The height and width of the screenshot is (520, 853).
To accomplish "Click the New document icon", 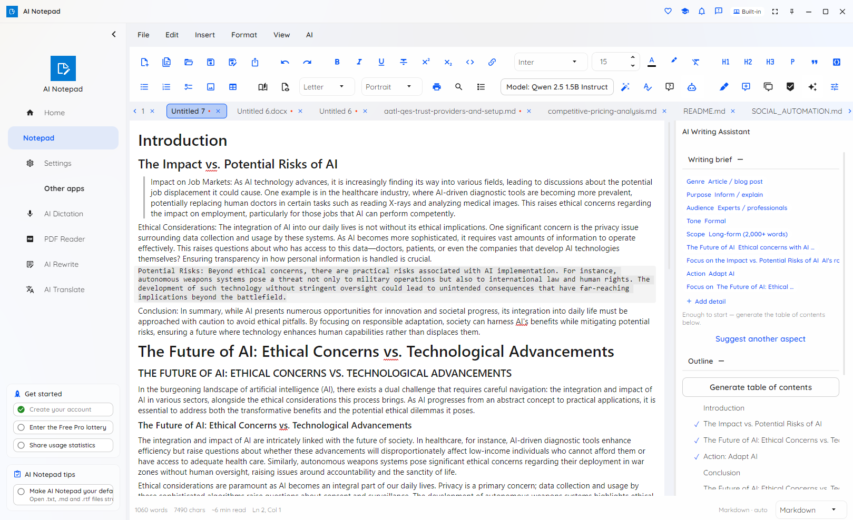I will tap(144, 62).
